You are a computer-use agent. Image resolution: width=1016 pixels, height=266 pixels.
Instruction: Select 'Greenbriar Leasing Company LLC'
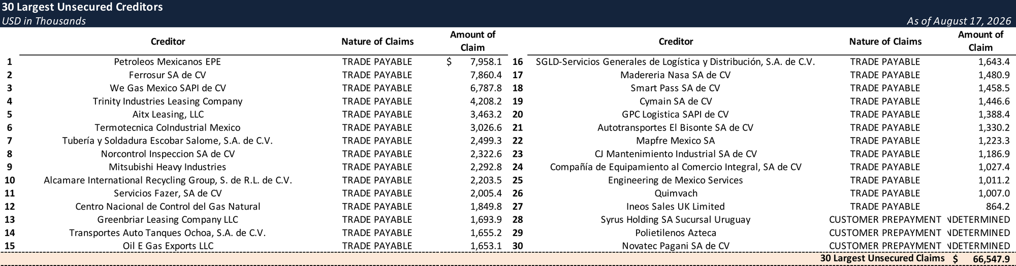click(168, 220)
